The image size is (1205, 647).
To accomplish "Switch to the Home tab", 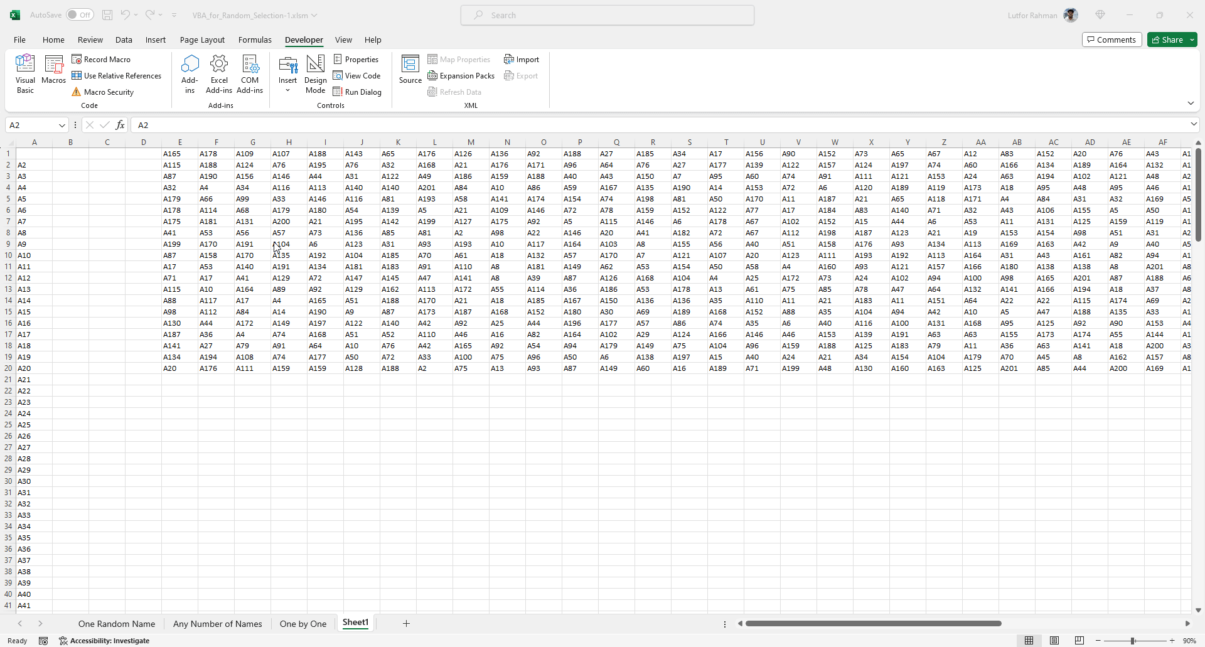I will (x=53, y=40).
